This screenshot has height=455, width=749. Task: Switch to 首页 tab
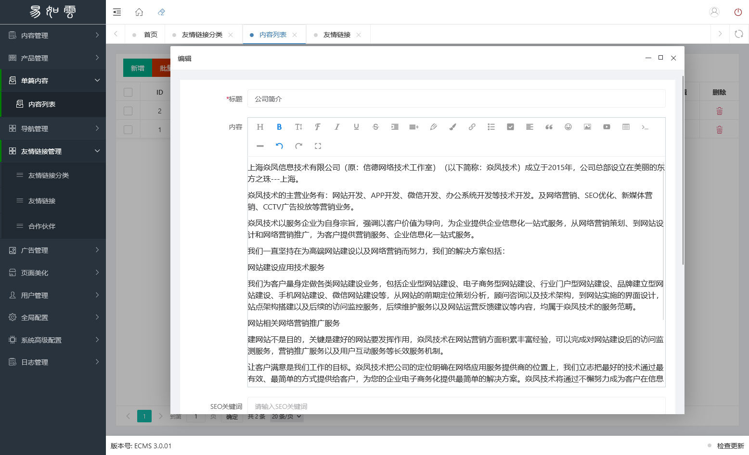[x=145, y=35]
